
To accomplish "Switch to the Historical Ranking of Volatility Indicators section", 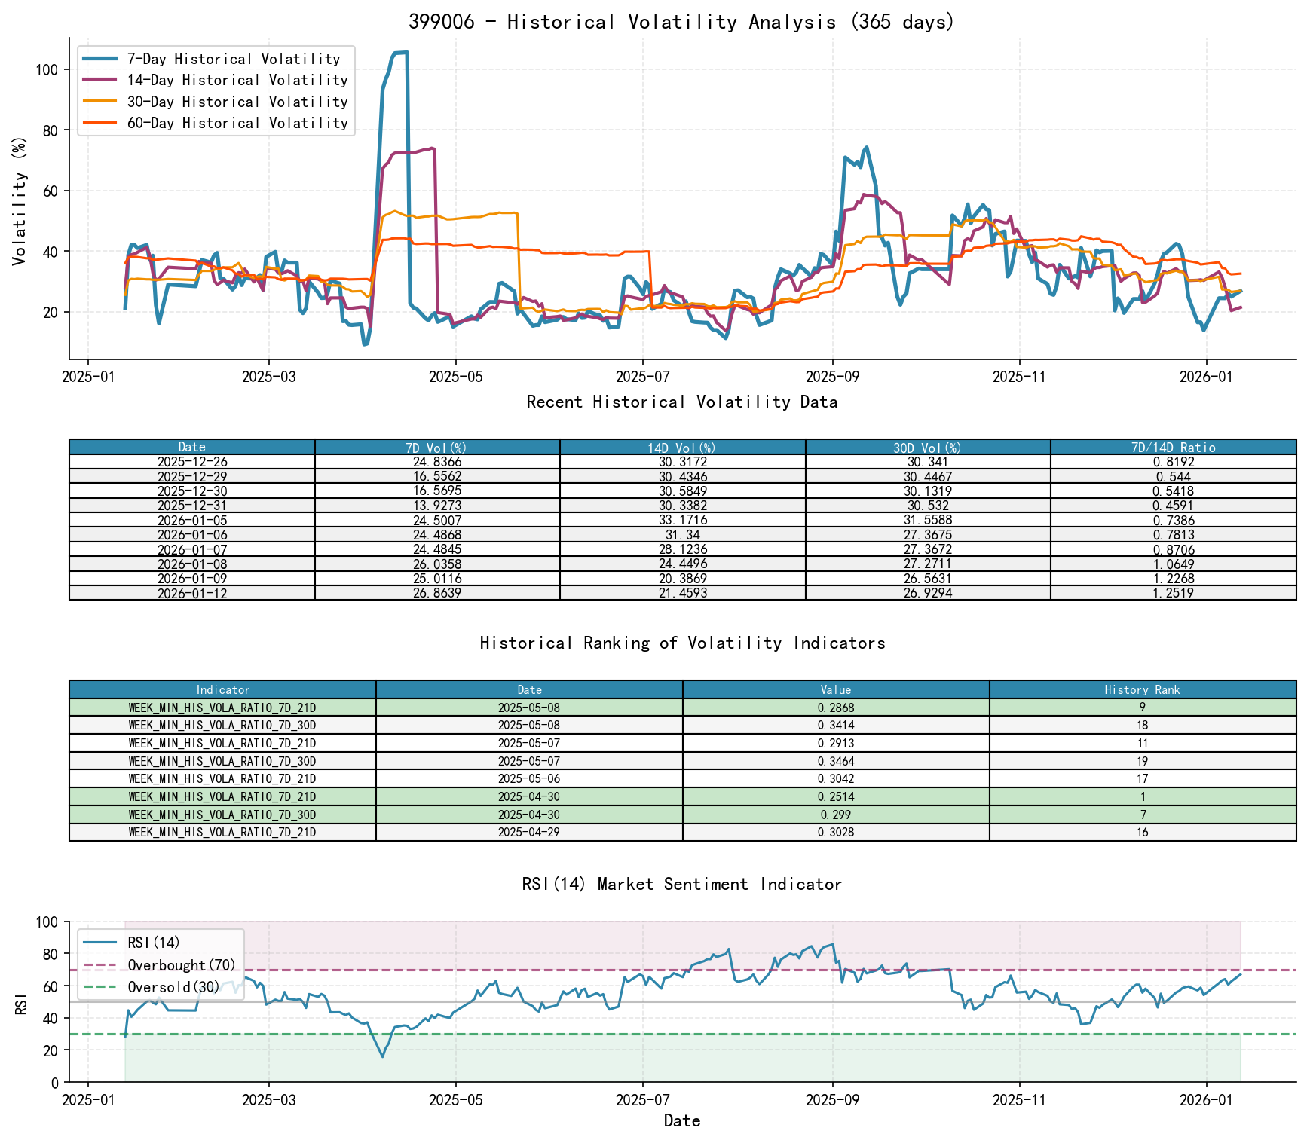I will (x=682, y=643).
